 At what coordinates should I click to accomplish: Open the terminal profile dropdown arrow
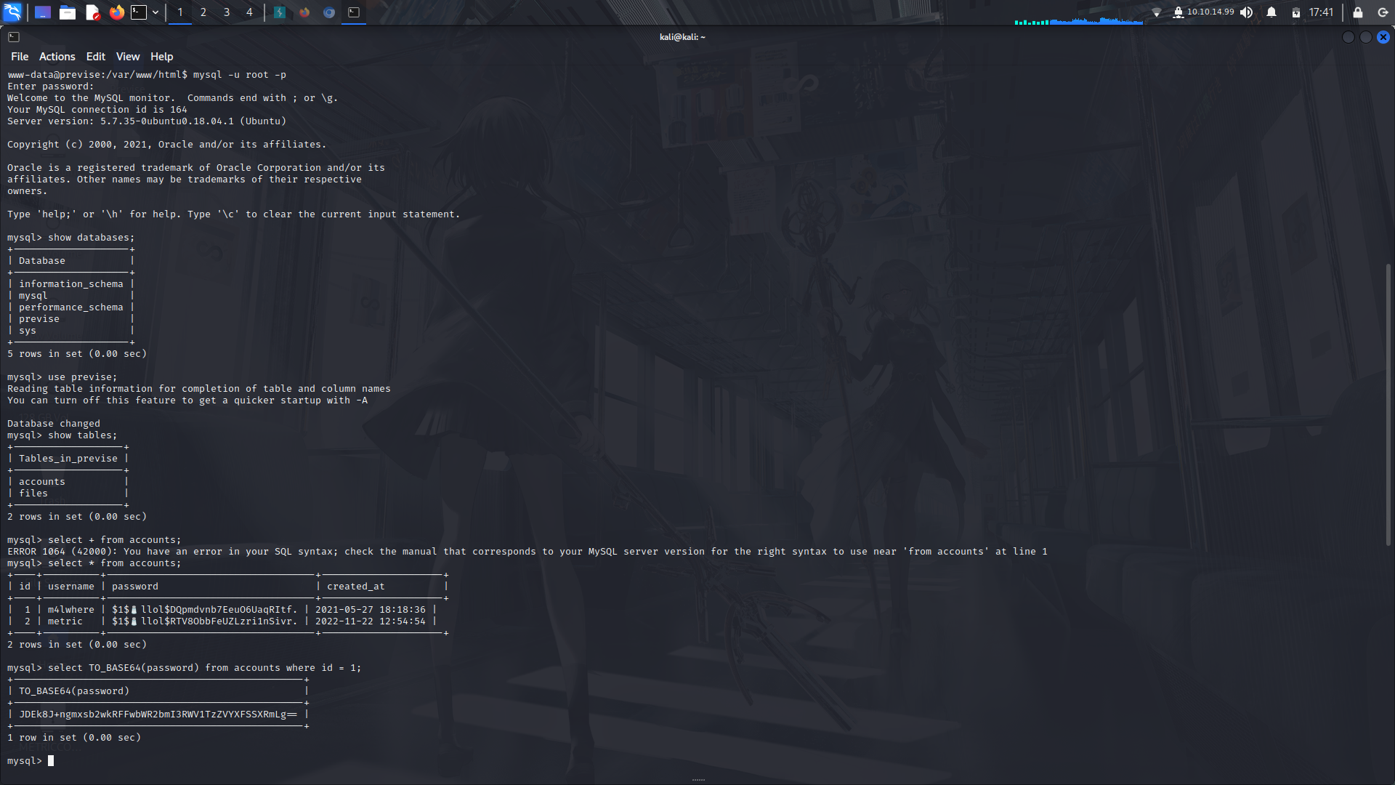(155, 12)
